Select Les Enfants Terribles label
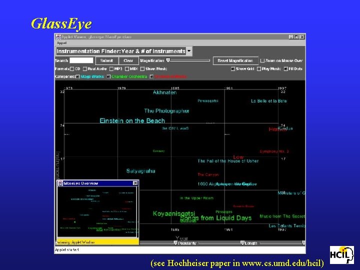360x270 pixels. [287, 226]
